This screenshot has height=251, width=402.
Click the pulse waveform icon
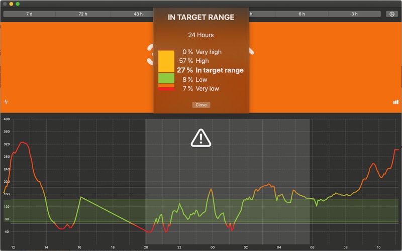6,102
